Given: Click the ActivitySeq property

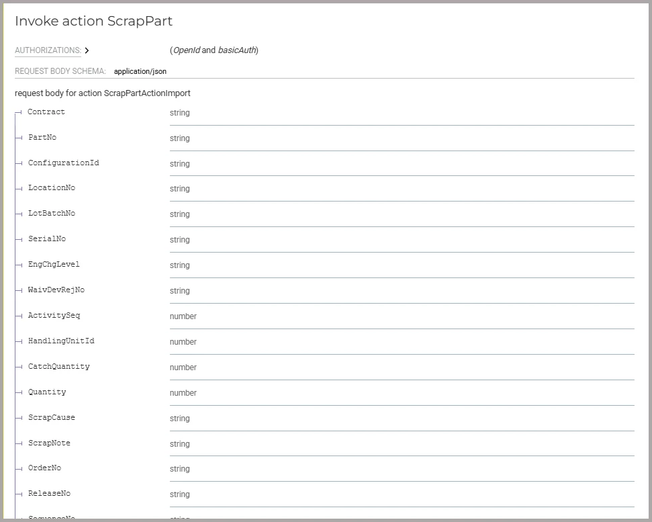Looking at the screenshot, I should [x=54, y=316].
